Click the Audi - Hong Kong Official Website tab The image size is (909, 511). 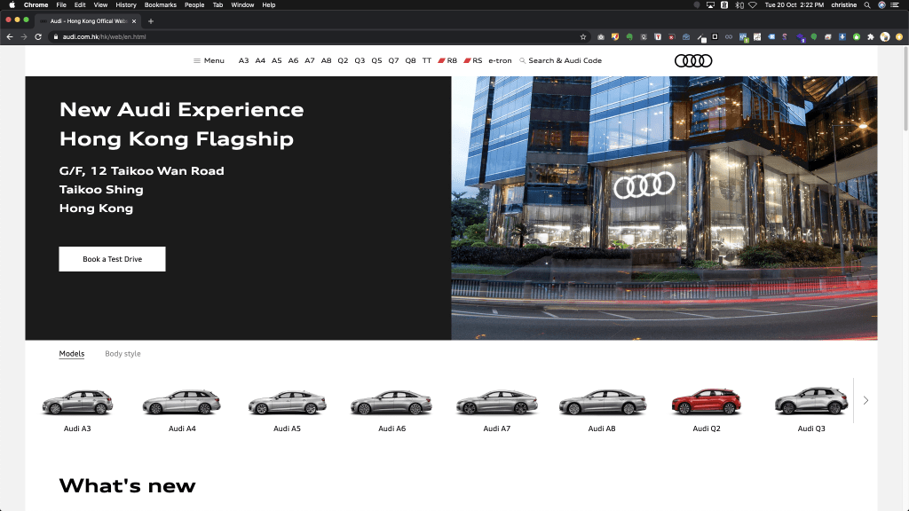[x=87, y=21]
